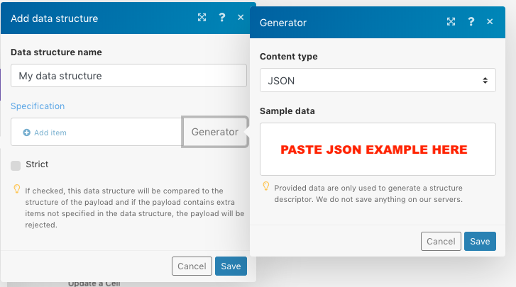Viewport: 516px width, 287px height.
Task: Click the lightbulb hint icon under Strict
Action: (16, 188)
